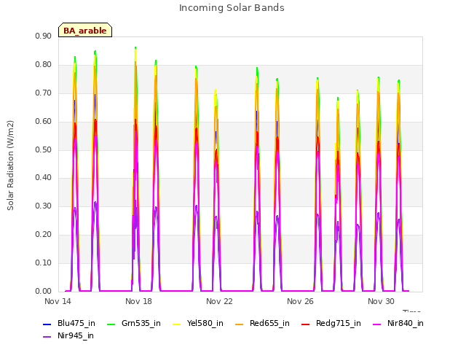Click the 0.60 y-axis tick label

click(44, 122)
